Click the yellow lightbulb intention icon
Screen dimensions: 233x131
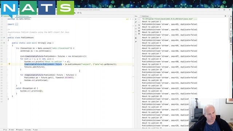(x=9, y=64)
